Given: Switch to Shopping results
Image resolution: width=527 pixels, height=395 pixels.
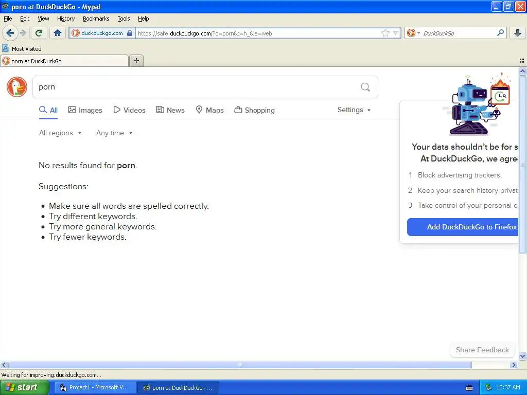Looking at the screenshot, I should click(x=254, y=110).
